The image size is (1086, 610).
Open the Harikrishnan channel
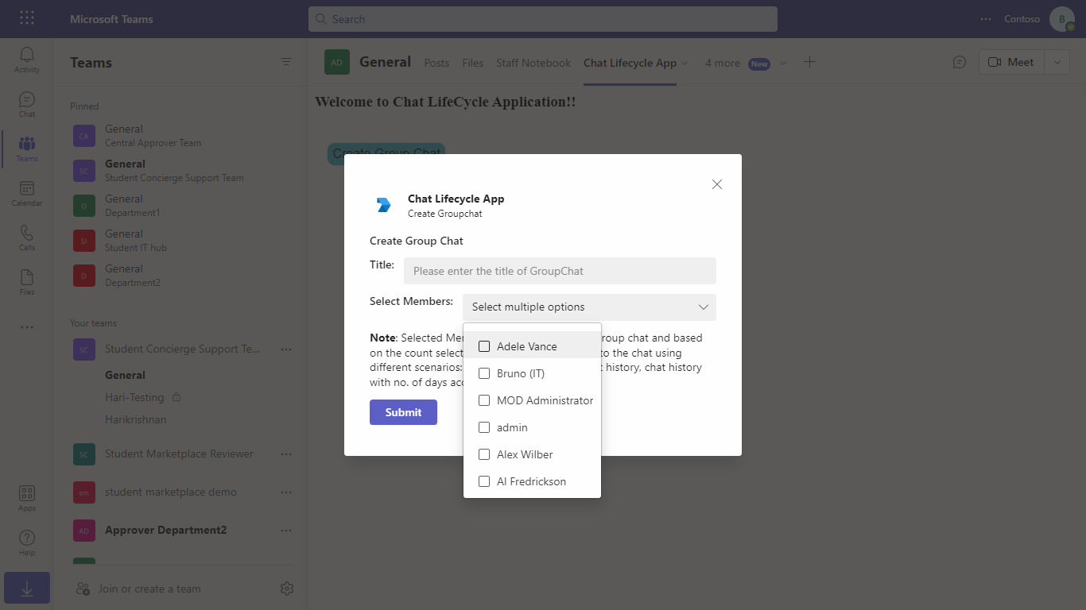[x=136, y=419]
